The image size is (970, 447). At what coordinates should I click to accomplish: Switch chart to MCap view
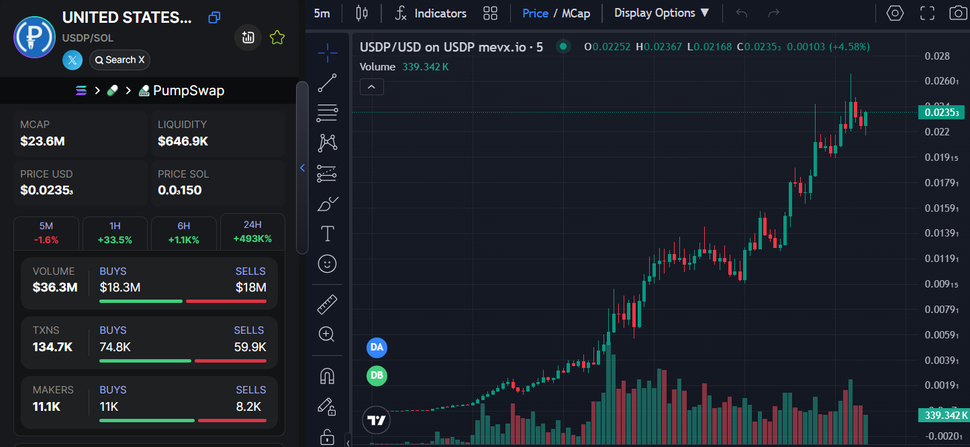coord(576,13)
